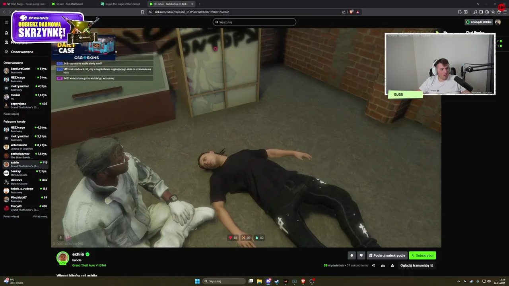The height and width of the screenshot is (286, 509).
Task: Open kebab_u_rudego channel
Action: 25,190
